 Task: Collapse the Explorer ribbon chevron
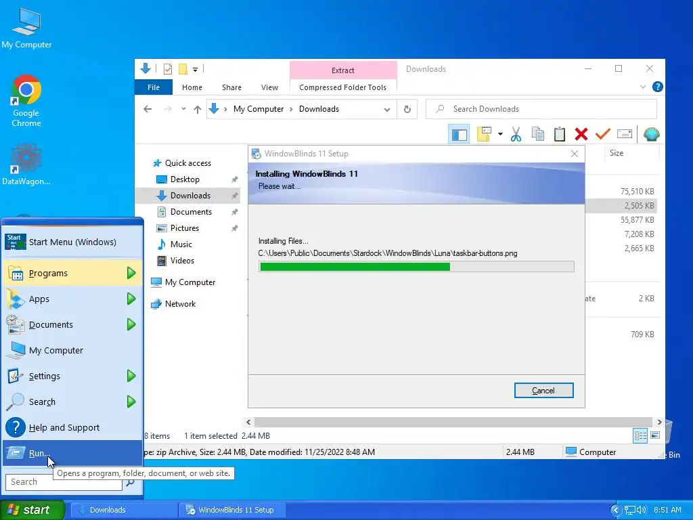click(x=643, y=87)
